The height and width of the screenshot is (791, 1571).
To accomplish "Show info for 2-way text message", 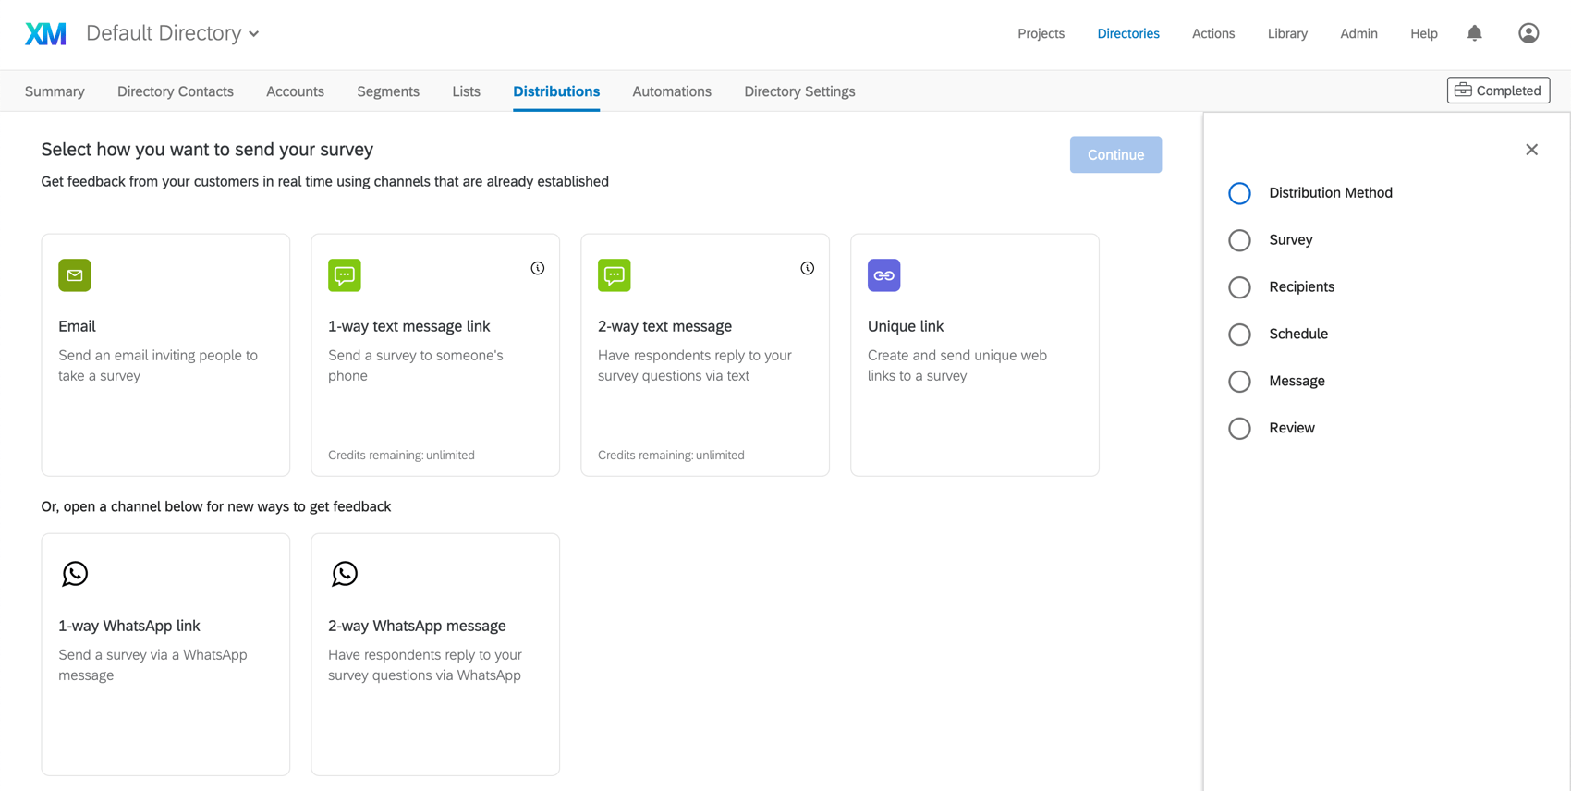I will click(808, 268).
